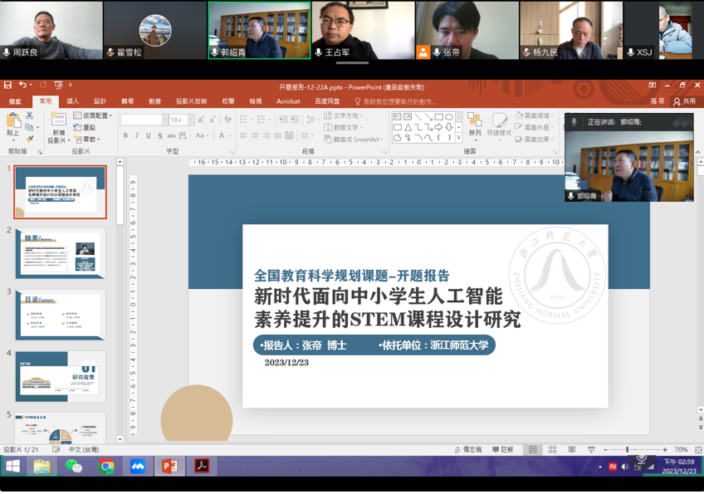Viewport: 704px width, 494px height.
Task: Open WeChat from the taskbar
Action: pyautogui.click(x=74, y=467)
